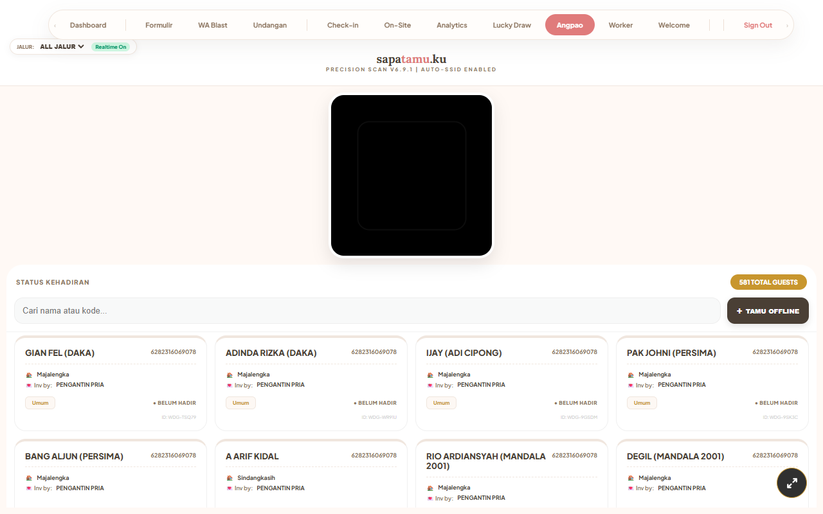
Task: Open PAK JOHNI (PERSIMA) guest card
Action: pyautogui.click(x=712, y=383)
